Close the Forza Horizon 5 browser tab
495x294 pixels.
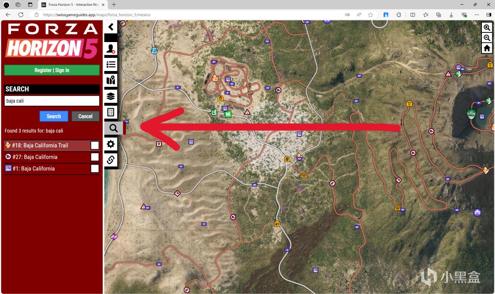point(103,5)
